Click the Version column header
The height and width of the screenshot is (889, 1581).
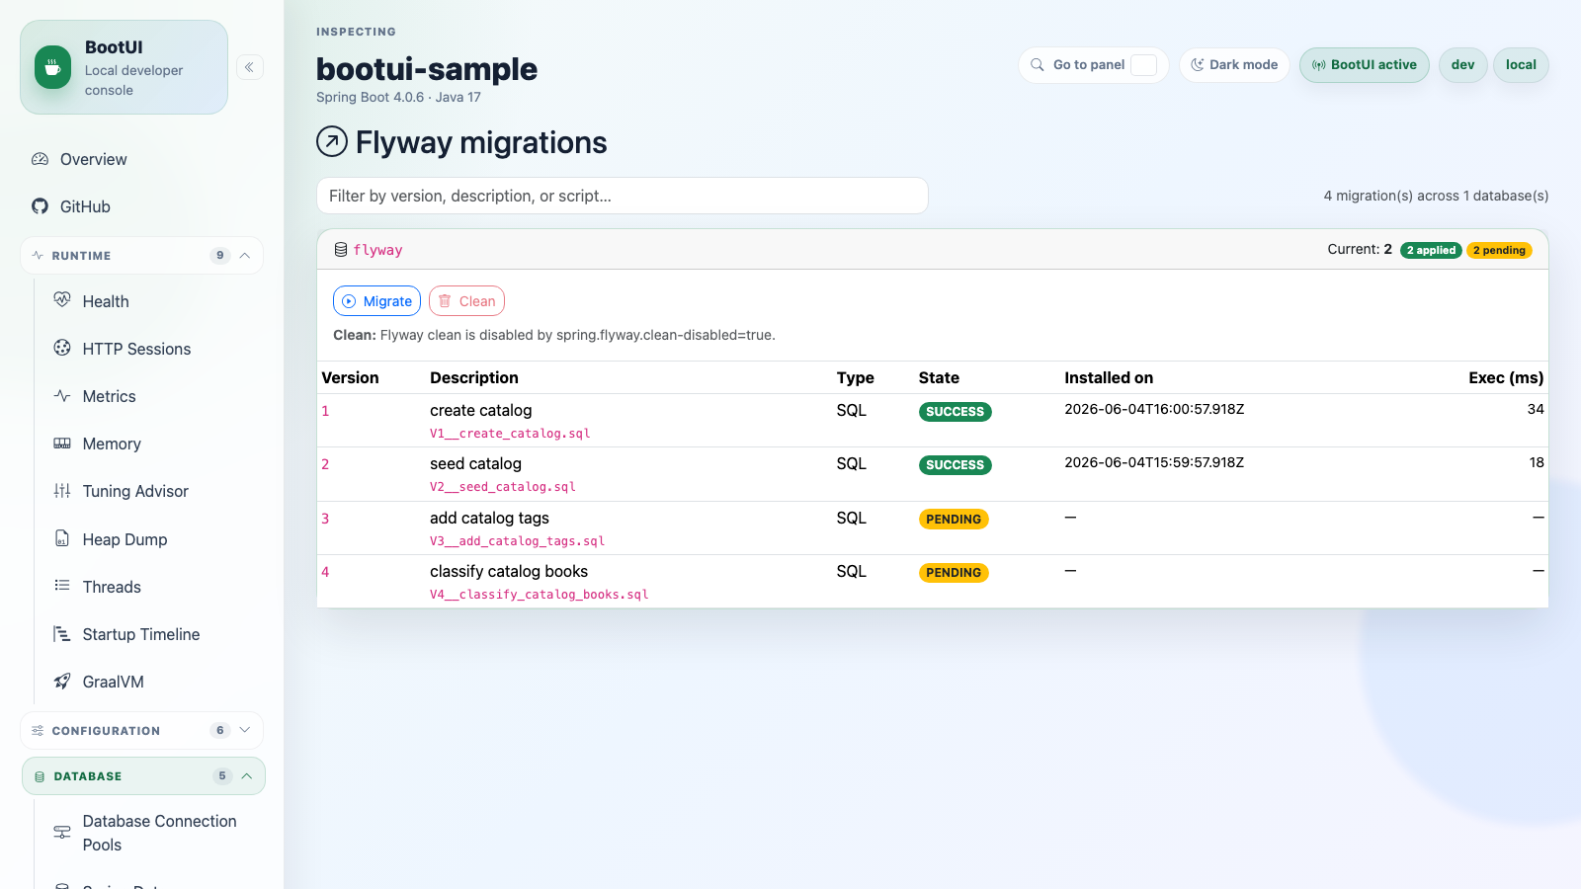pyautogui.click(x=350, y=377)
